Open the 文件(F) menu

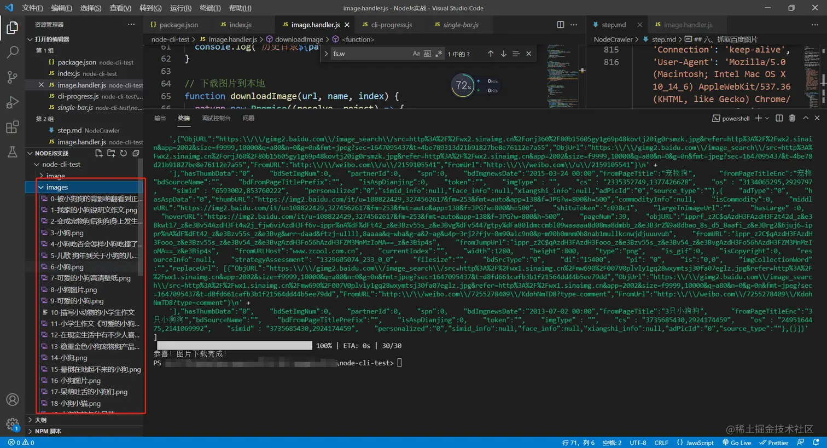(x=32, y=8)
